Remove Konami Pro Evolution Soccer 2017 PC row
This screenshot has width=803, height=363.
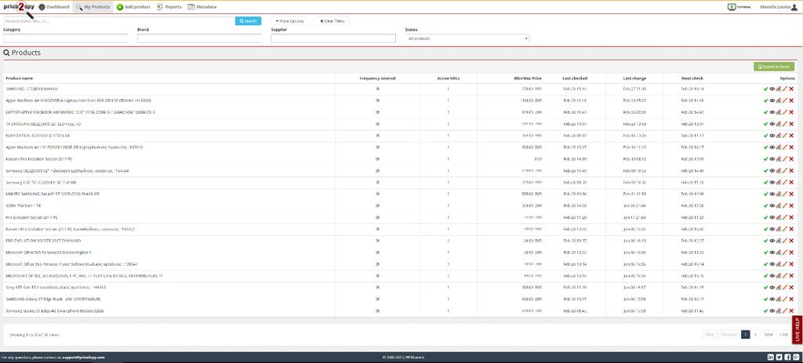pyautogui.click(x=791, y=158)
